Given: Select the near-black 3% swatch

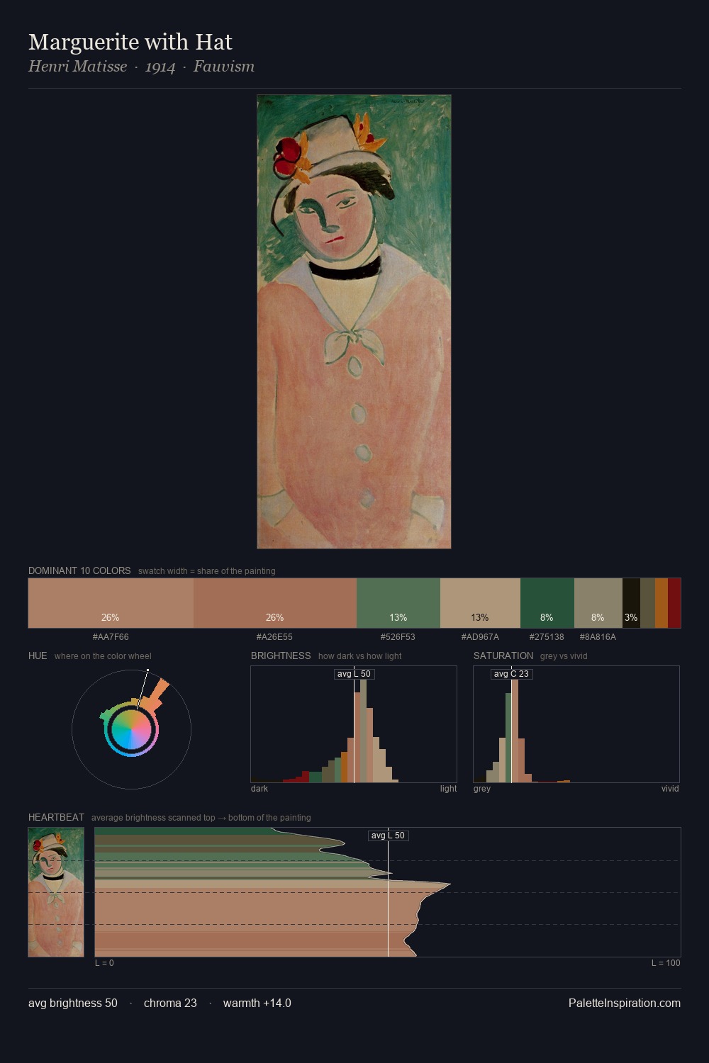Looking at the screenshot, I should [x=631, y=603].
